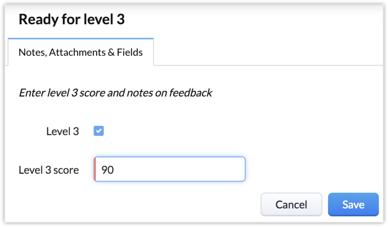Click the red required marker on score field

click(95, 170)
